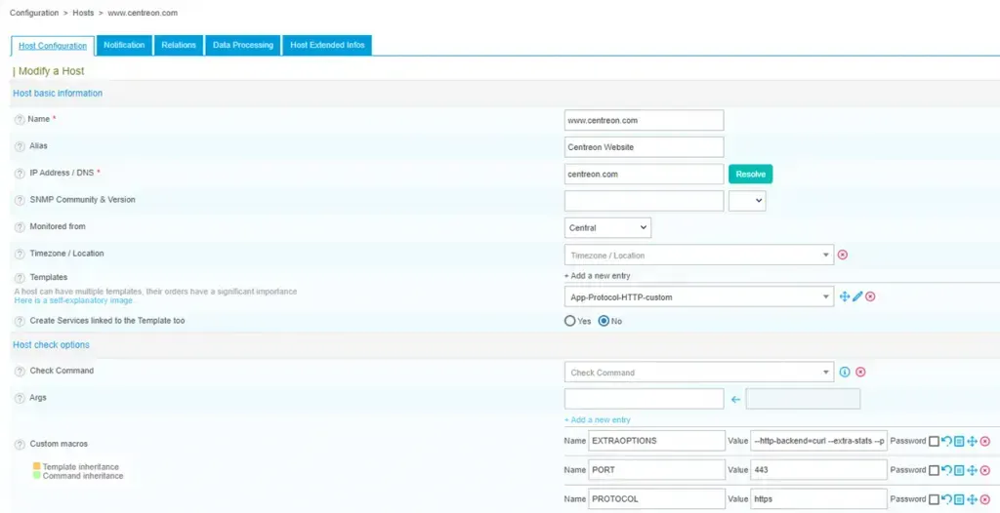Open help icon for Alias field
Viewport: 1000px width, 513px height.
(x=20, y=146)
